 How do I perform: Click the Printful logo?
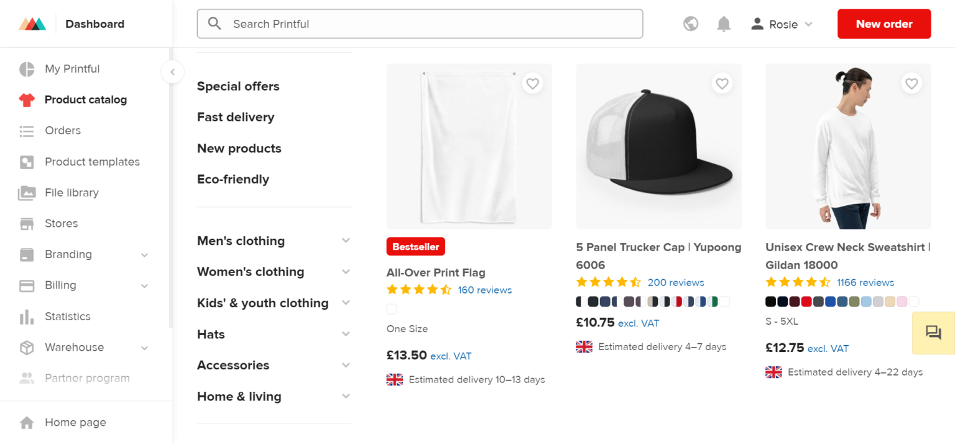(32, 23)
